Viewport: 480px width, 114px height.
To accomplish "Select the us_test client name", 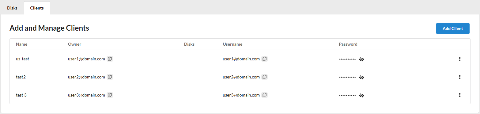I will [x=23, y=59].
